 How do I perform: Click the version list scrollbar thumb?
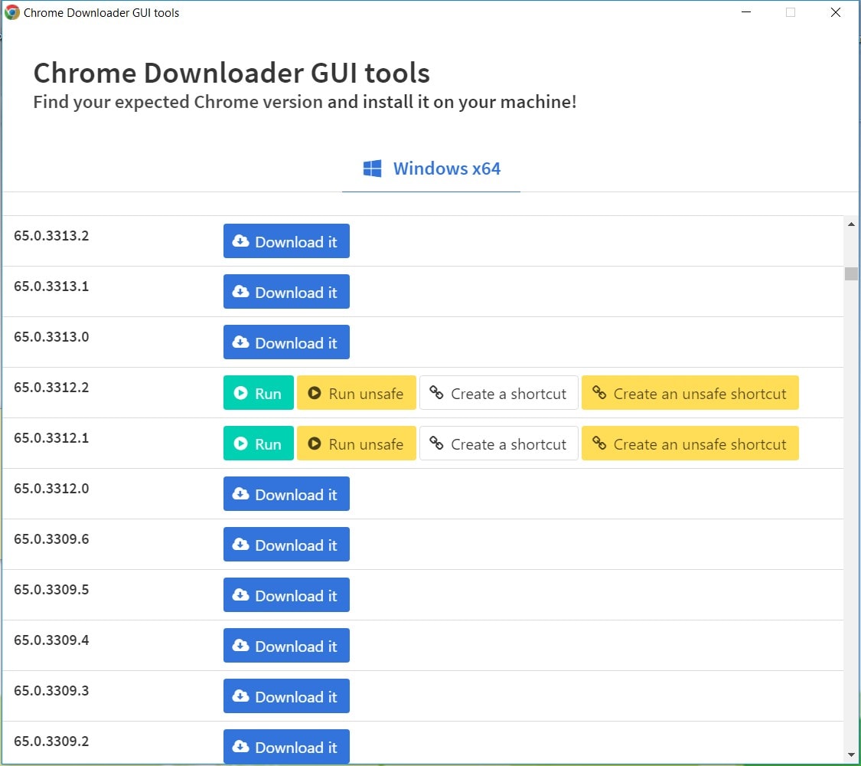851,273
